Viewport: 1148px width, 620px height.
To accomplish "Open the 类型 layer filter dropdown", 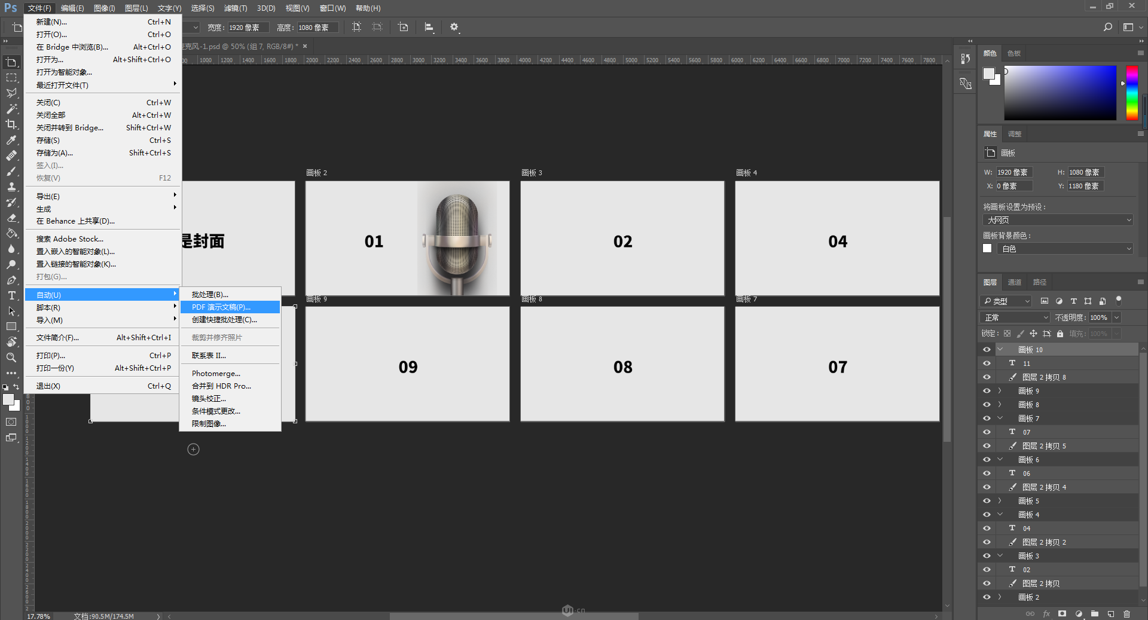I will [1006, 301].
